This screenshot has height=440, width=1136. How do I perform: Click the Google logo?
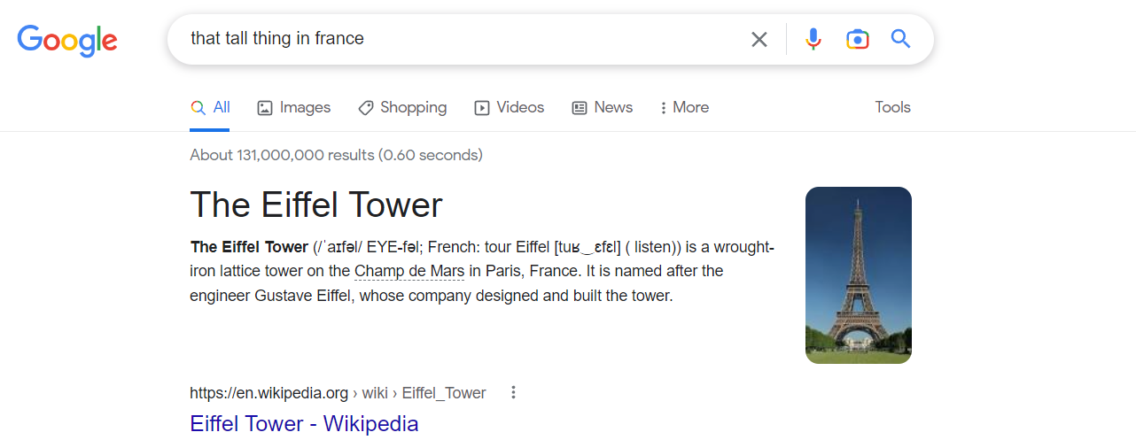pos(67,40)
